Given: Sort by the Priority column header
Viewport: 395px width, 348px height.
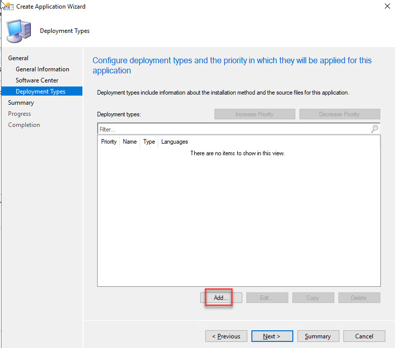Looking at the screenshot, I should pos(109,142).
